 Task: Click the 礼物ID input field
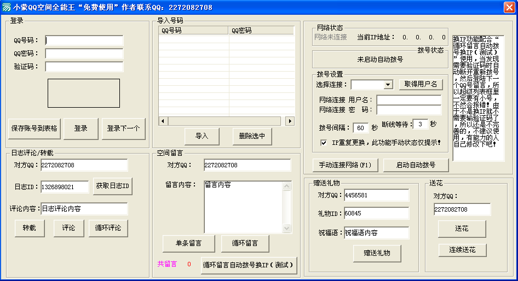click(376, 213)
